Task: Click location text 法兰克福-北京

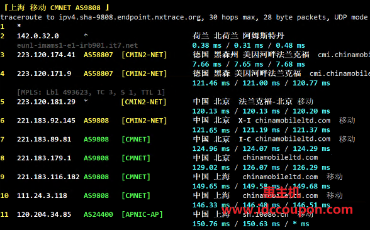Action: 266,102
